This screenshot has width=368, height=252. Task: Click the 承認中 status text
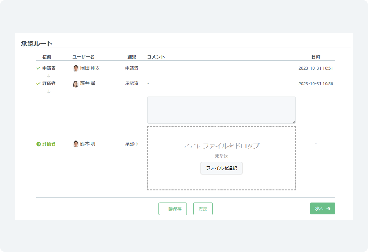coord(132,144)
